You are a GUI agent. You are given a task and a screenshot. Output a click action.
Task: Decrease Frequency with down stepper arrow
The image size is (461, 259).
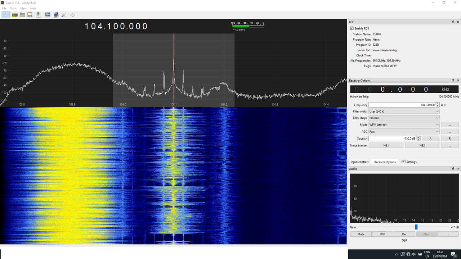coord(438,106)
